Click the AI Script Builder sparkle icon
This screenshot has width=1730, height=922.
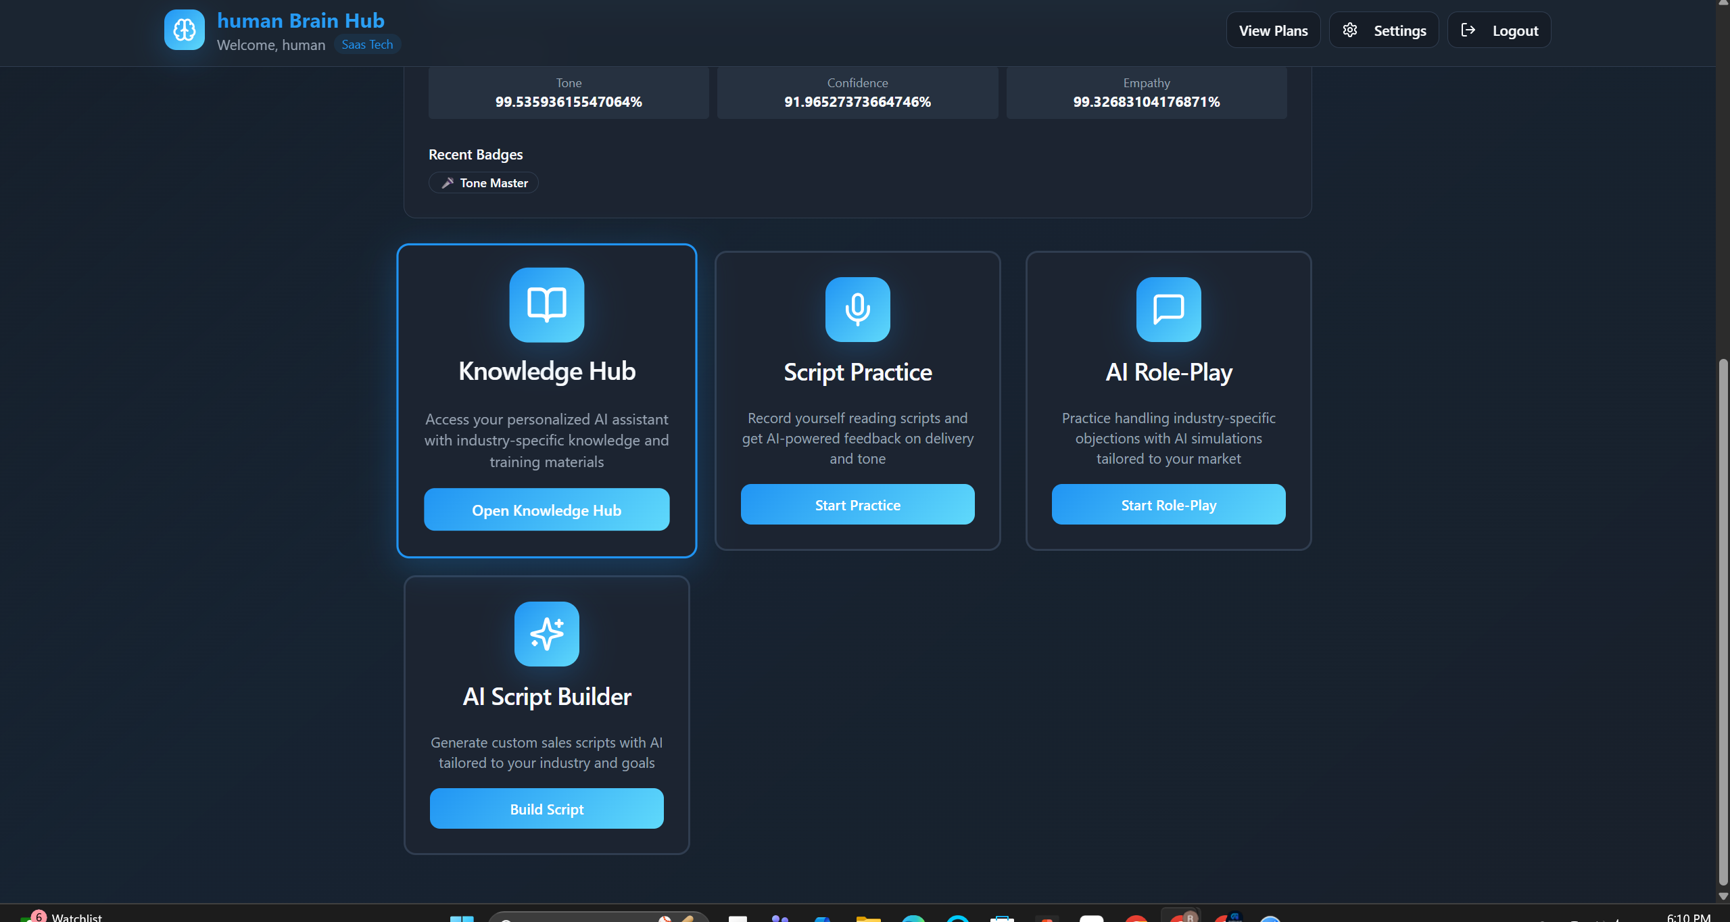[x=546, y=633]
